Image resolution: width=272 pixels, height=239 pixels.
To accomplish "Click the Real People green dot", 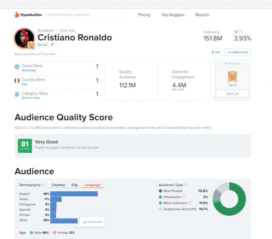I will point(160,191).
